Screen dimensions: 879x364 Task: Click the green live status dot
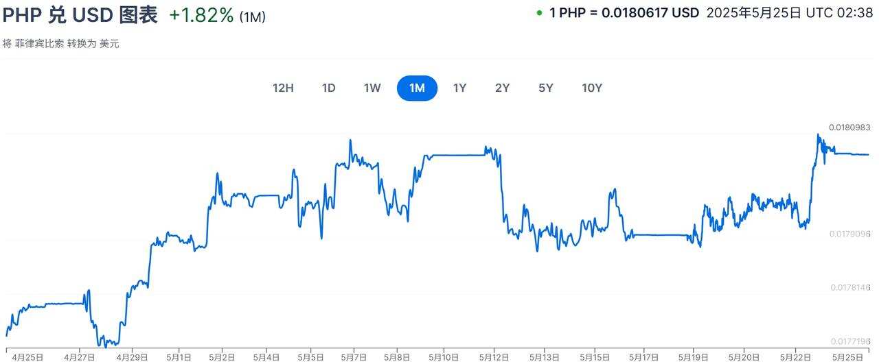tap(540, 12)
